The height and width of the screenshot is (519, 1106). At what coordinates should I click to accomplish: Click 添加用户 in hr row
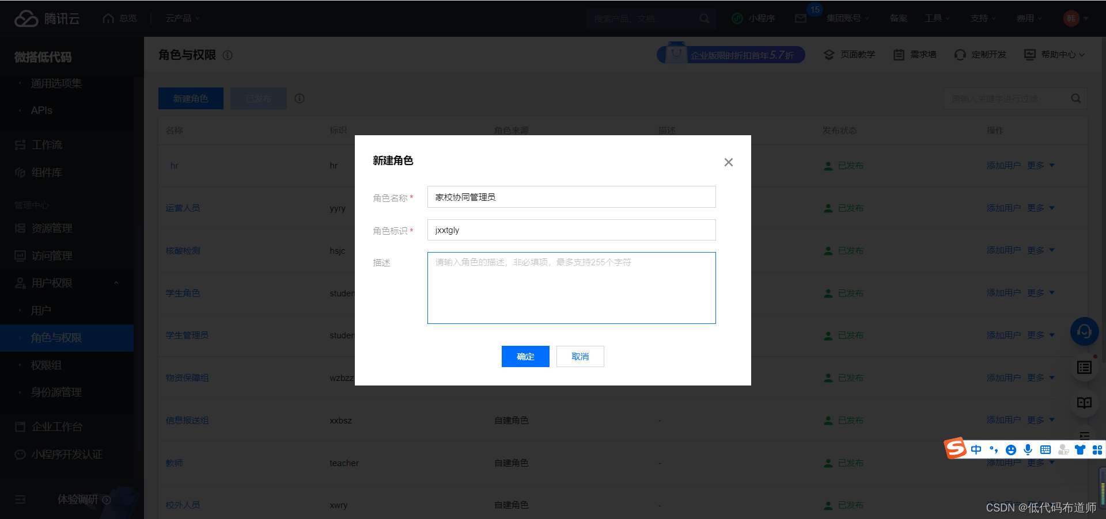1003,166
